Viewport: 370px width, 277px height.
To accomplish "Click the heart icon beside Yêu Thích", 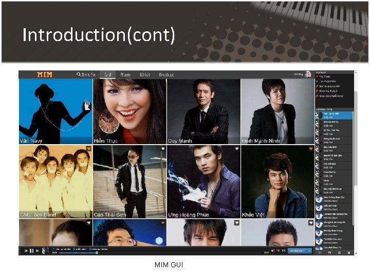I will pos(317,76).
